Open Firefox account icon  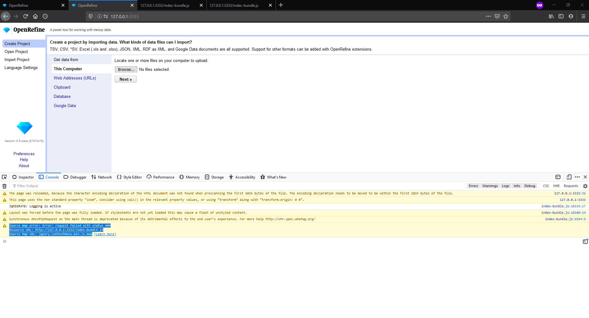click(571, 16)
